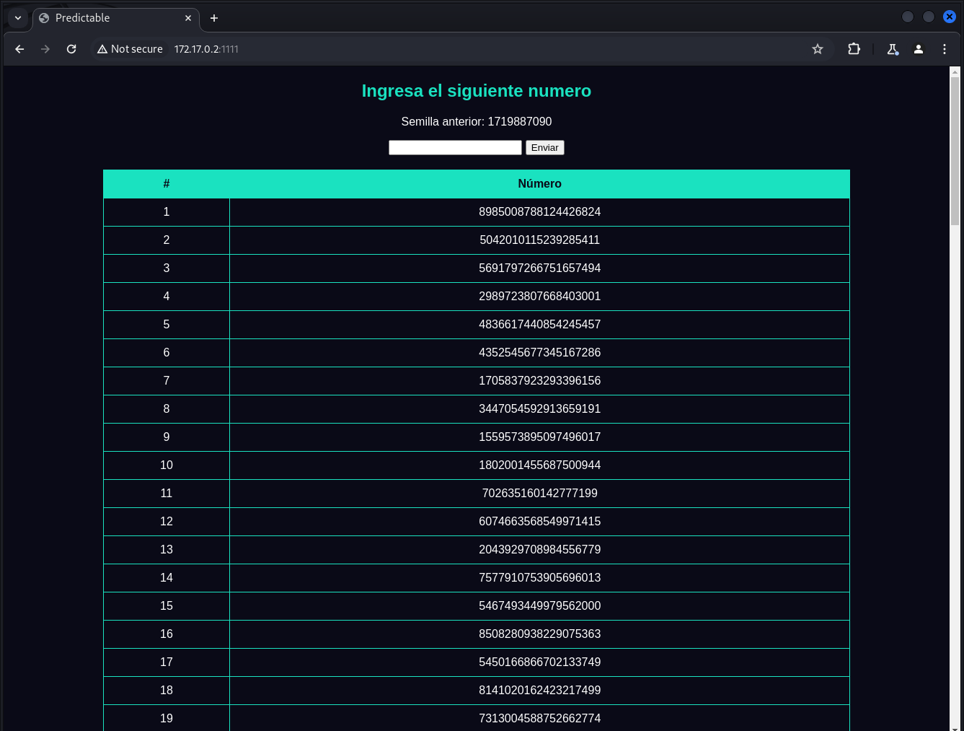This screenshot has height=731, width=964.
Task: Click the address bar URL 172.17.0.2:1111
Action: [206, 49]
